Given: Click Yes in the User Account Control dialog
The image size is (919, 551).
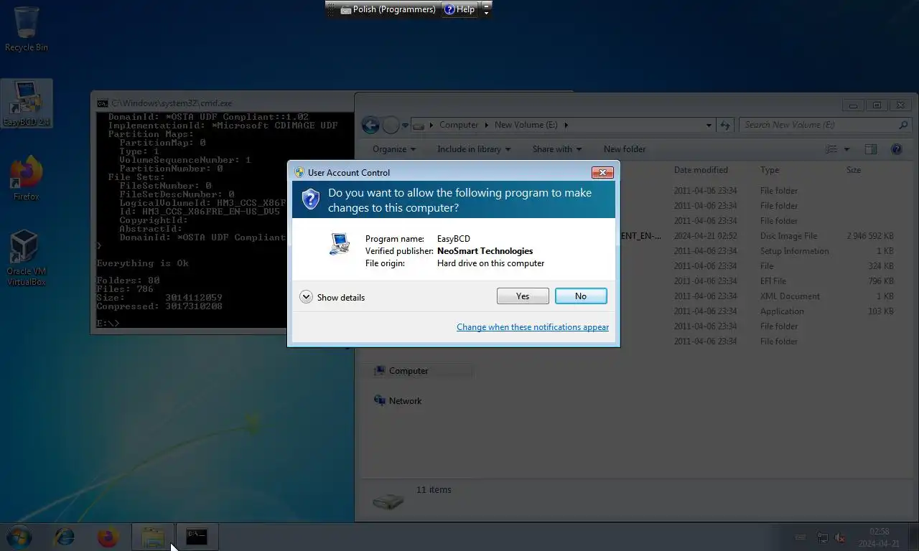Looking at the screenshot, I should 523,296.
